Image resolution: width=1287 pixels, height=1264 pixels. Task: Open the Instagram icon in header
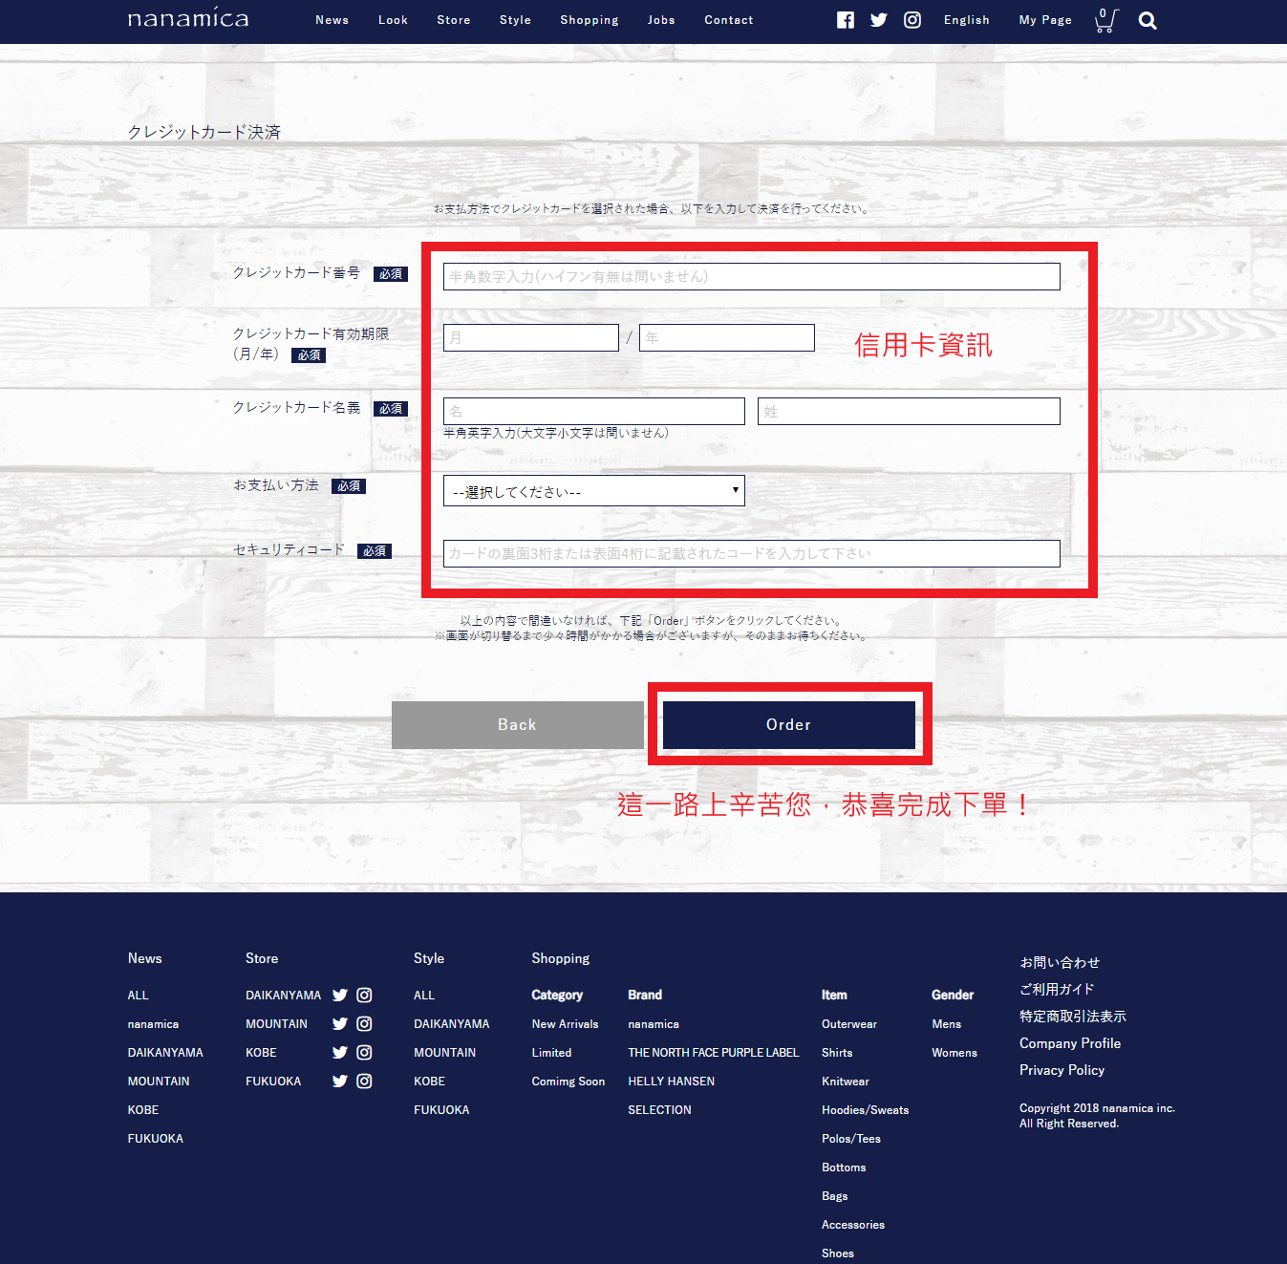point(912,20)
